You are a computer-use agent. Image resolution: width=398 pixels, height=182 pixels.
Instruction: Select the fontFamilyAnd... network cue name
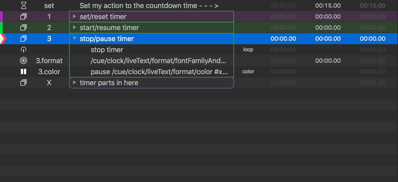click(158, 61)
